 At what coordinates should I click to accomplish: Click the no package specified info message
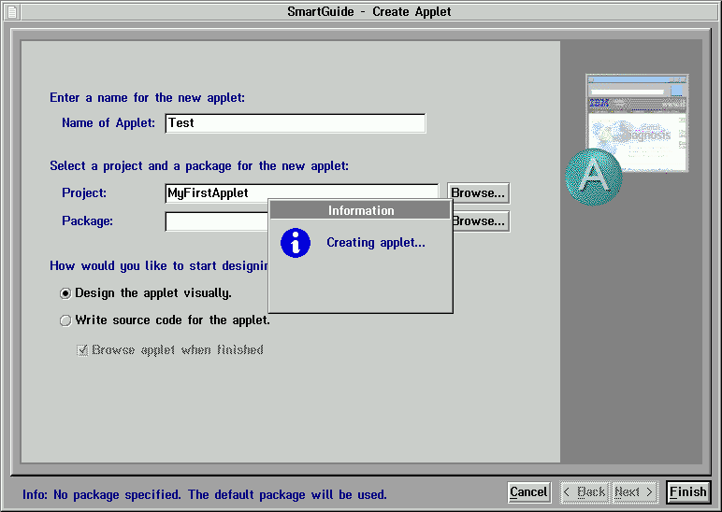coord(205,494)
